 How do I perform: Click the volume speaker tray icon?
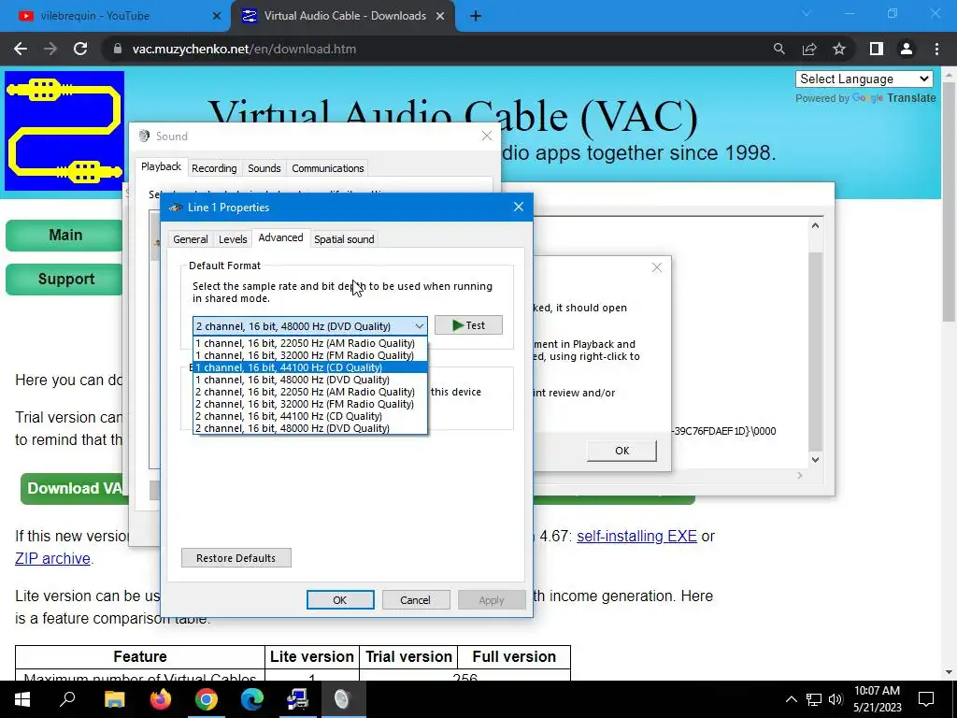[836, 699]
